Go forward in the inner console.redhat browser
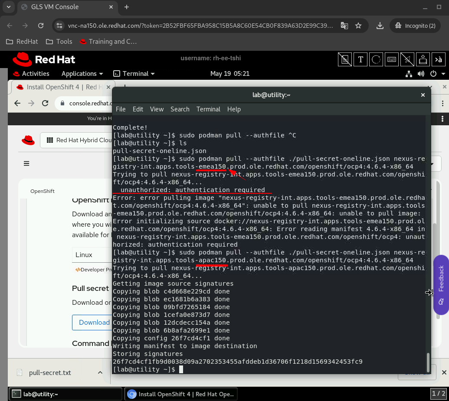 coord(31,103)
